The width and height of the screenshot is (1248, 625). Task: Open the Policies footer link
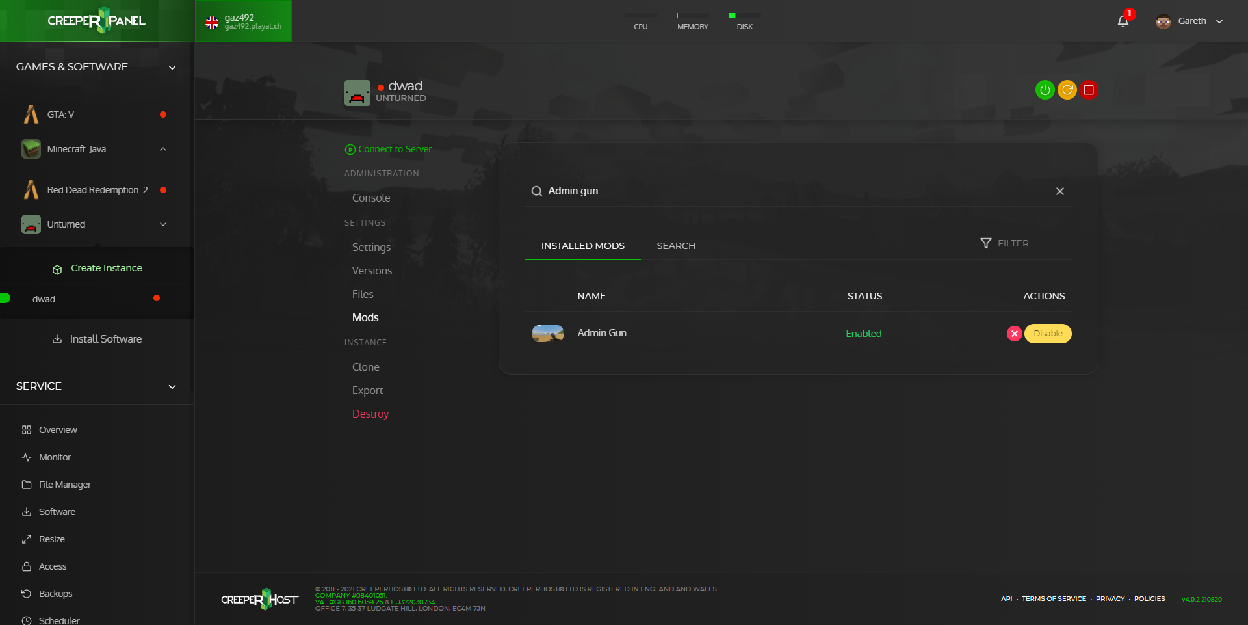(1149, 599)
